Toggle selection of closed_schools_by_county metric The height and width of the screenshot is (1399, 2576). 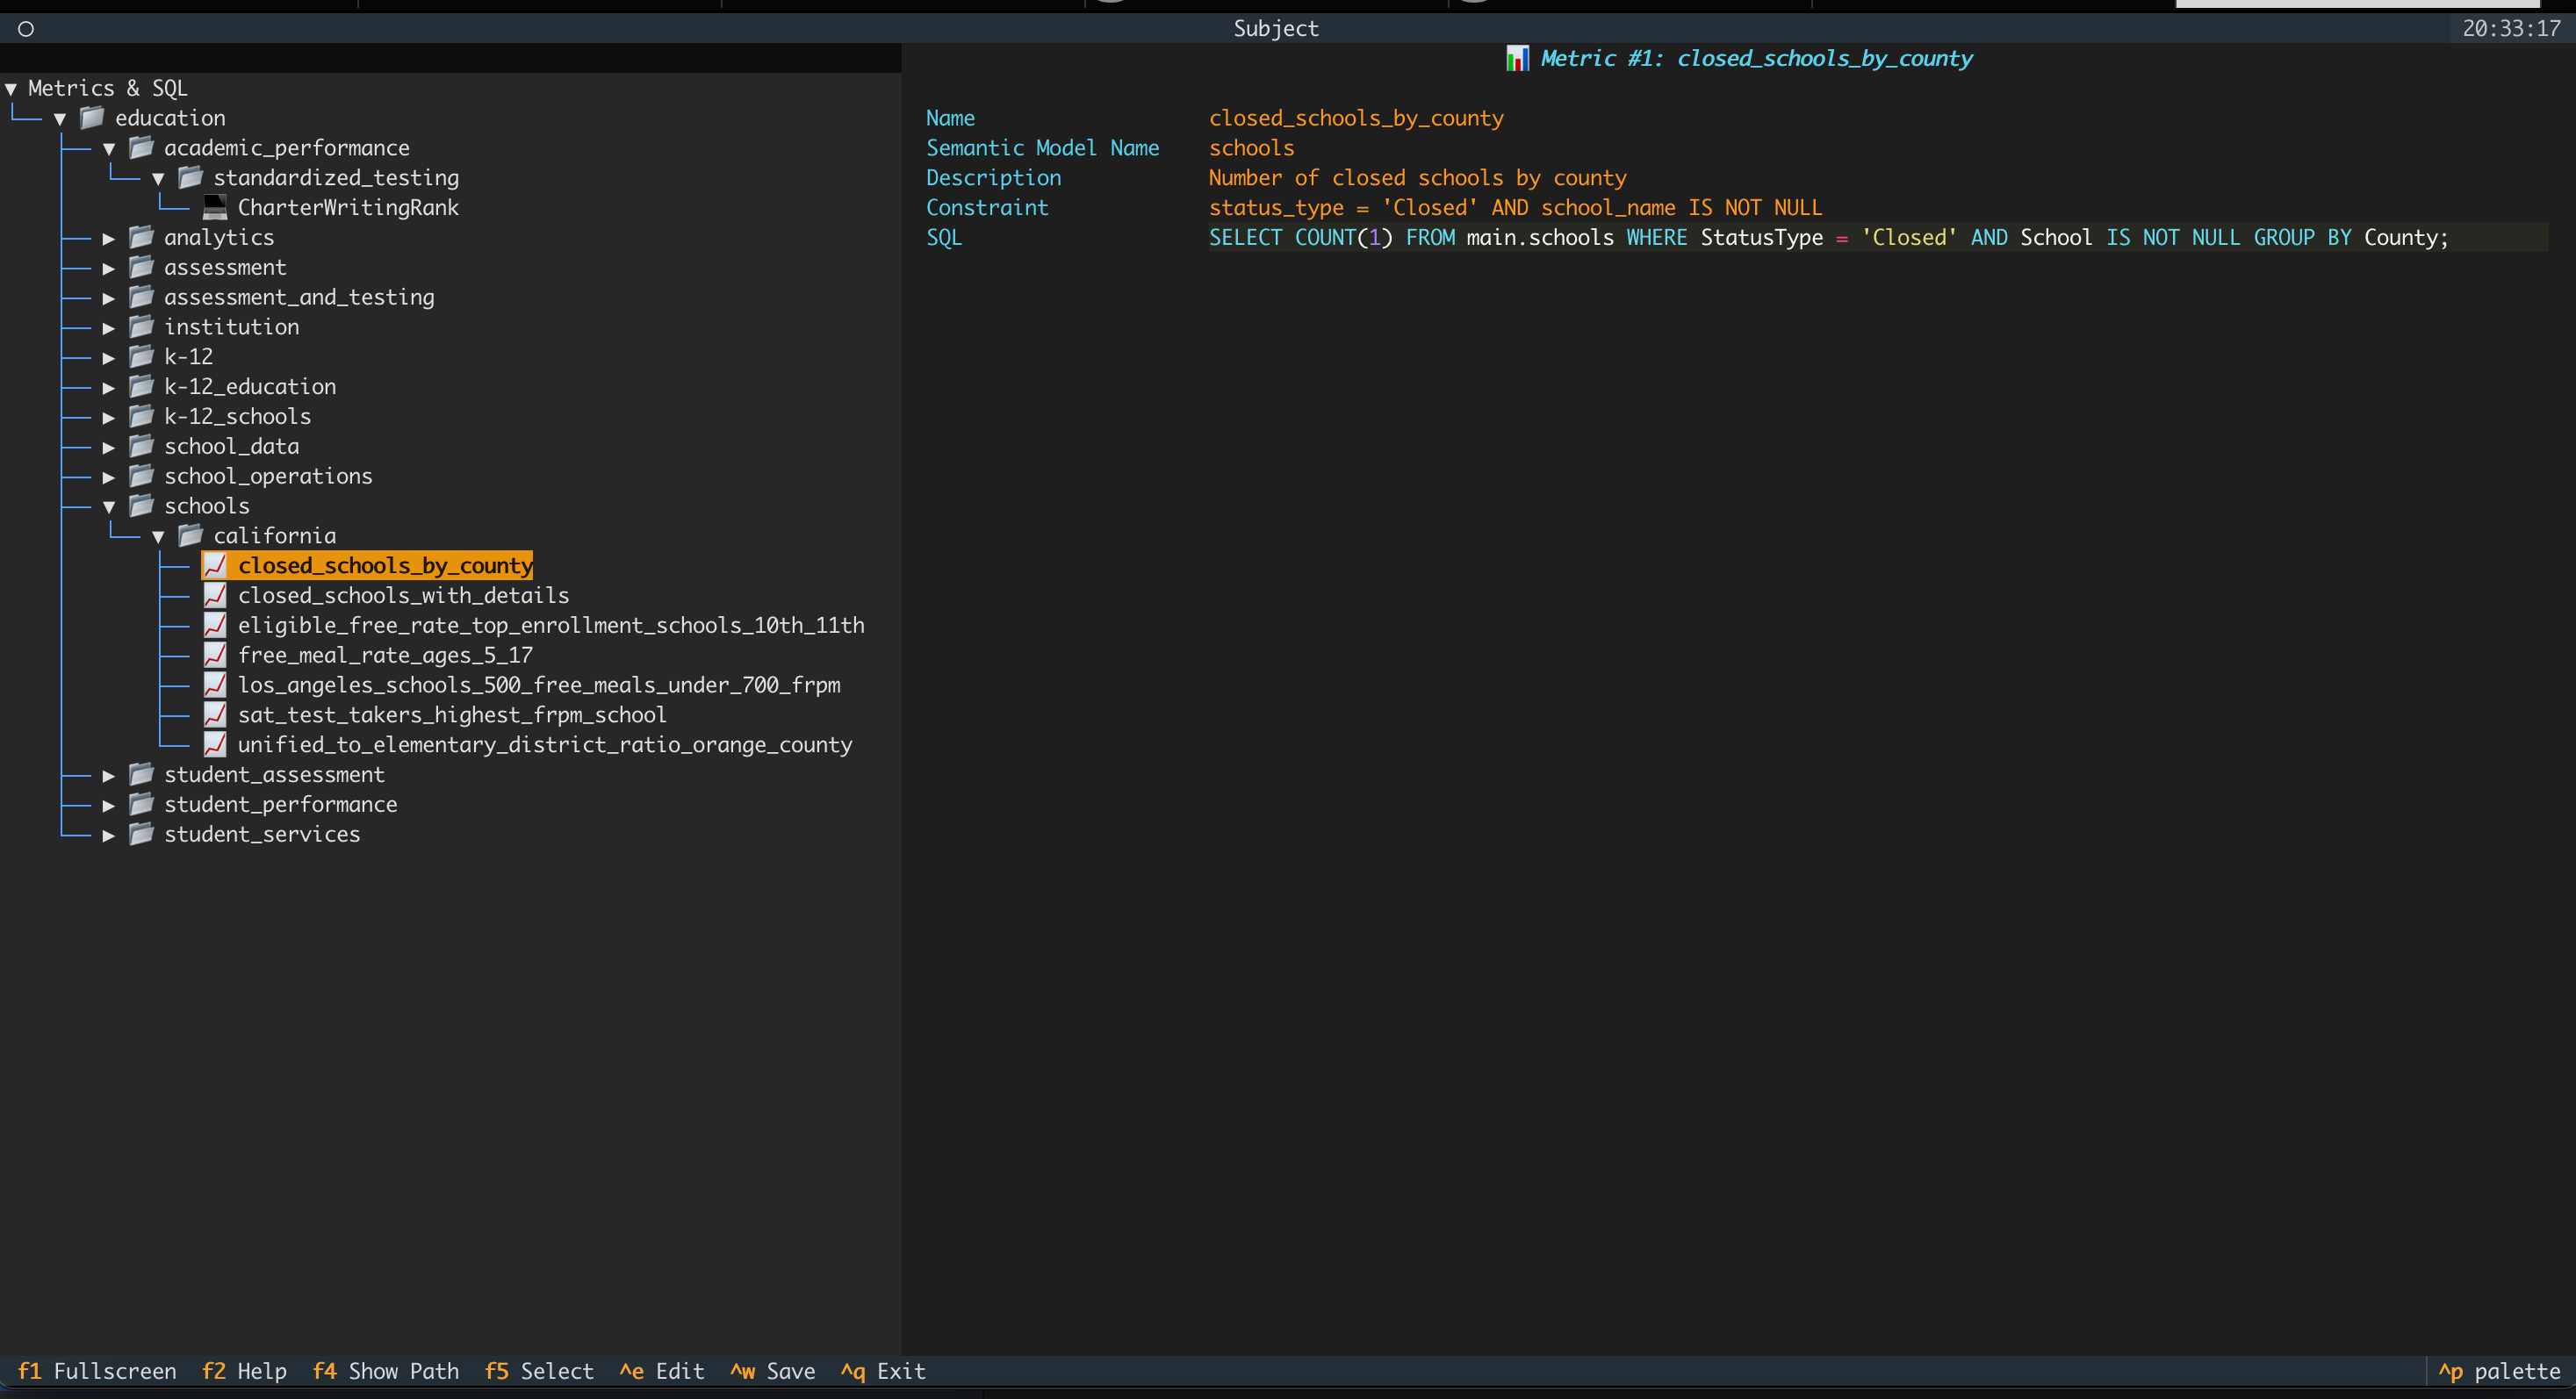(x=384, y=564)
